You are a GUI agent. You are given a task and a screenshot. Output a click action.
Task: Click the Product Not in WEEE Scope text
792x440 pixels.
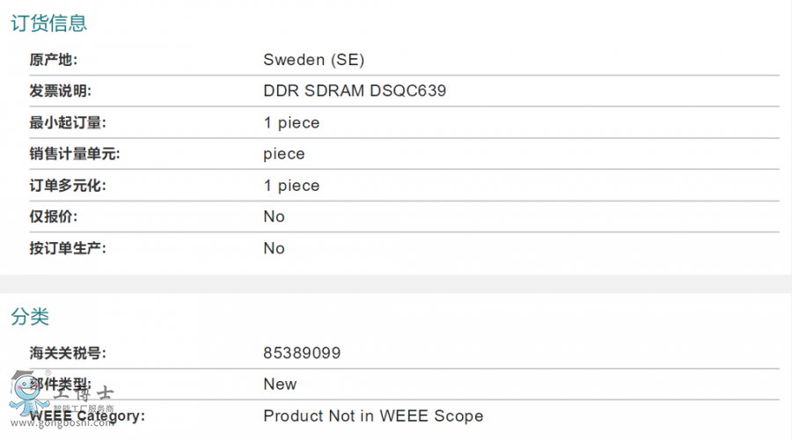(373, 415)
